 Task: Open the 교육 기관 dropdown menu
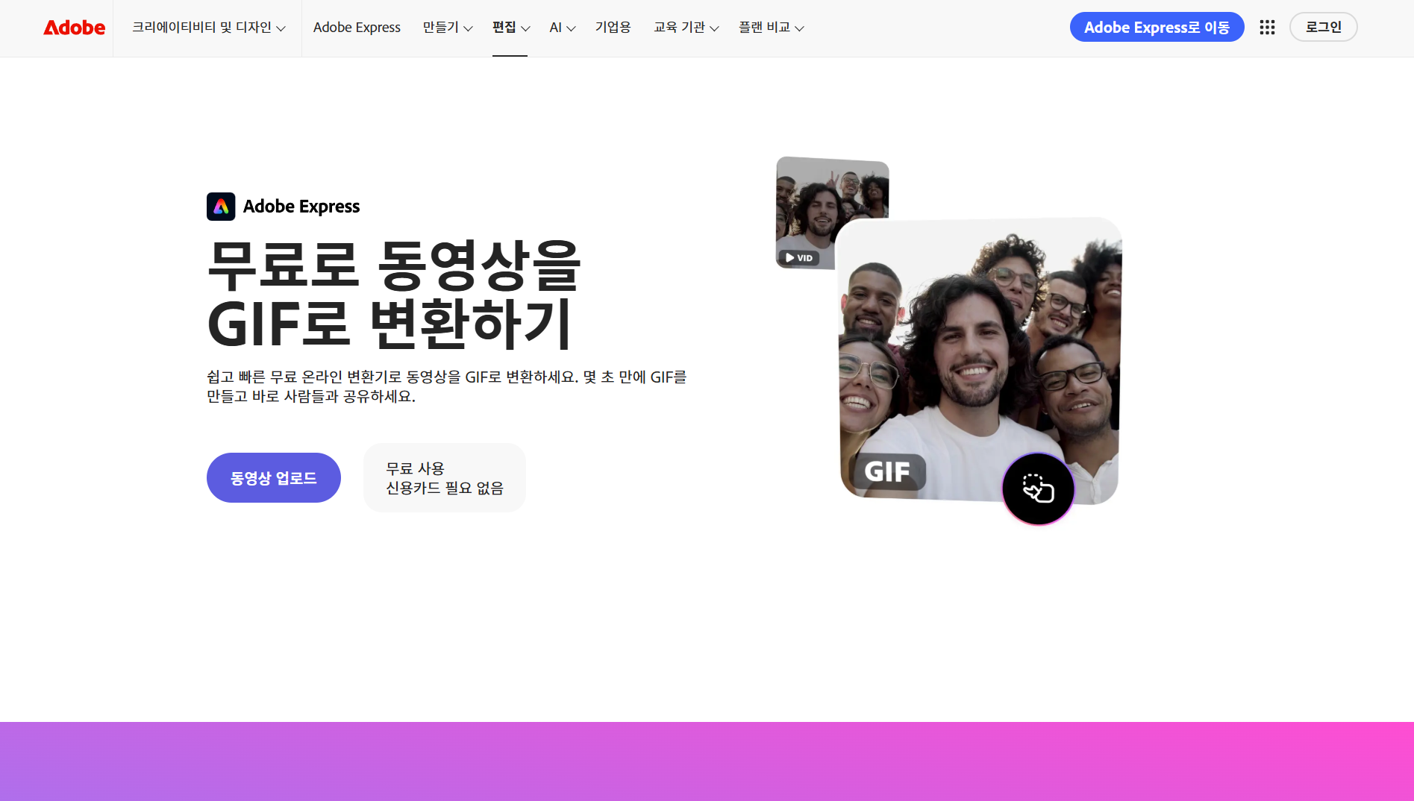click(686, 28)
